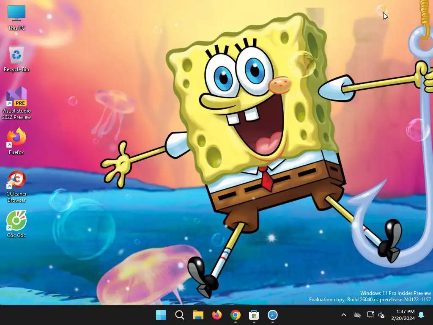
Task: Click the muted volume tray icon
Action: point(382,315)
